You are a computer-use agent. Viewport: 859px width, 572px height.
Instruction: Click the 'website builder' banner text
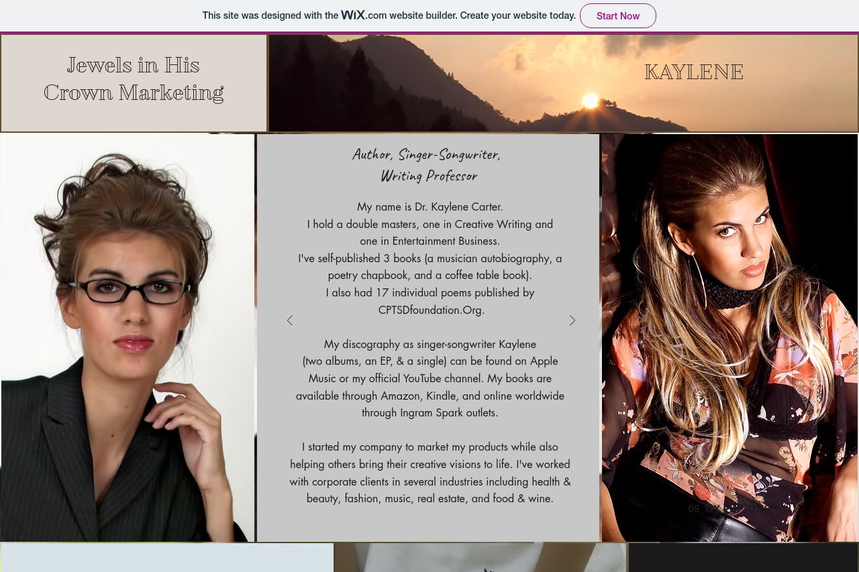click(423, 15)
